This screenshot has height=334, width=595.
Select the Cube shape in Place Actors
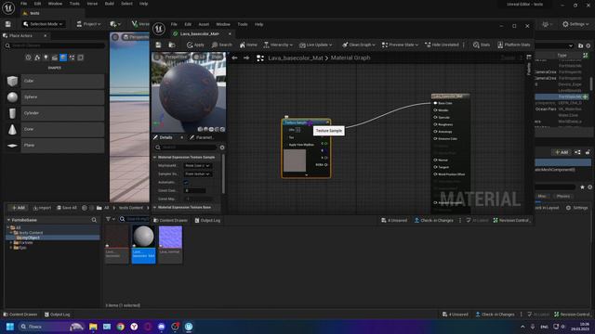click(x=56, y=81)
